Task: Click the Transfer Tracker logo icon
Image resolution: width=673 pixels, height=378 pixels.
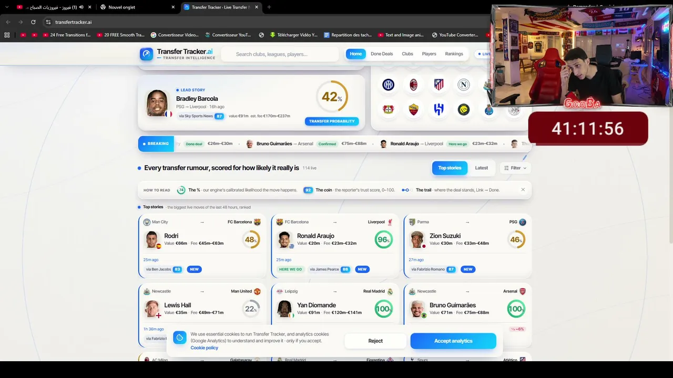Action: (x=146, y=54)
